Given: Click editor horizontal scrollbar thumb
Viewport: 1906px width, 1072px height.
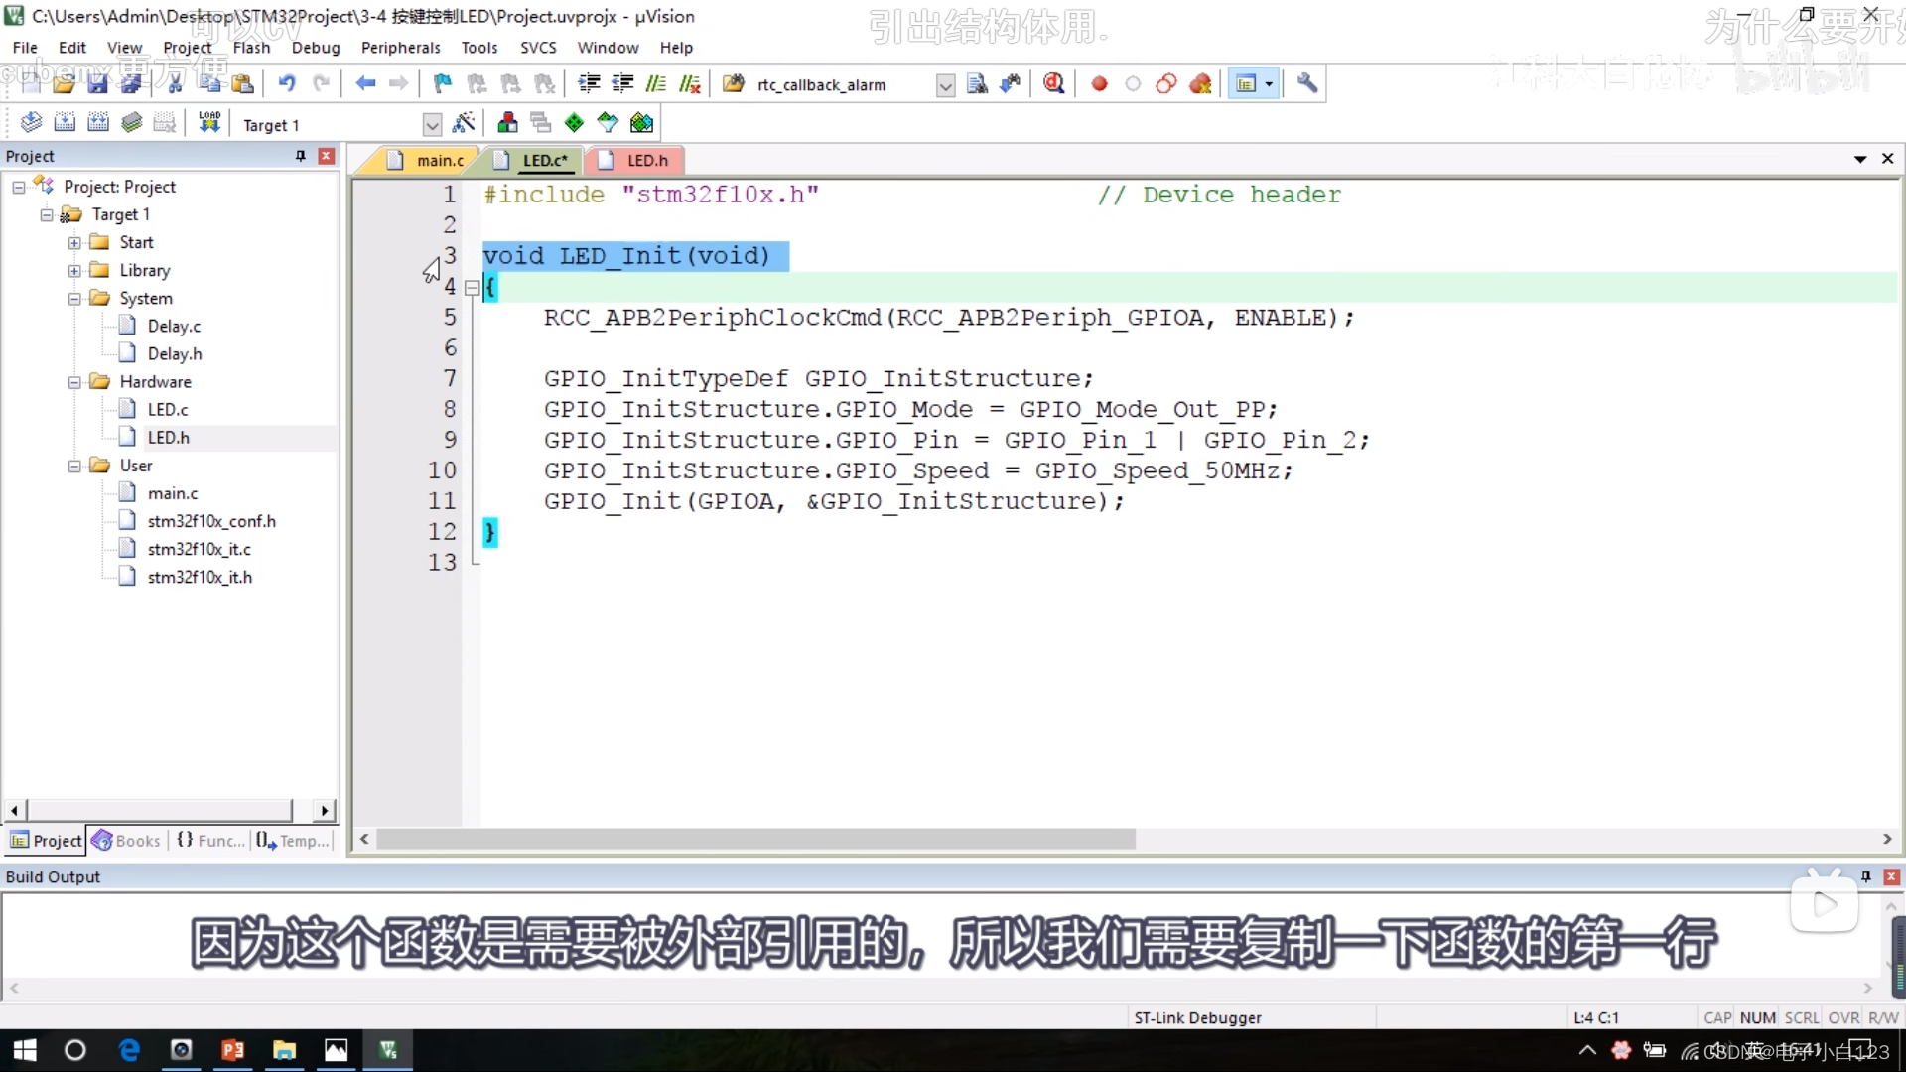Looking at the screenshot, I should click(754, 840).
